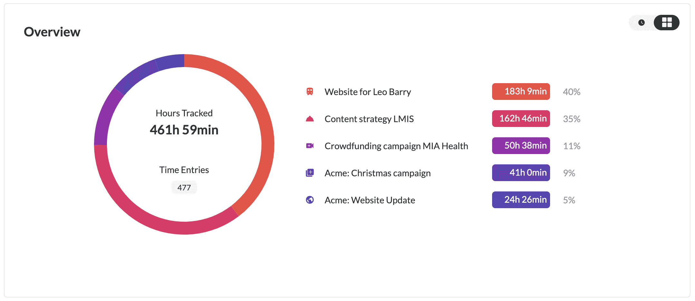Select Crowdfunding campaign MIA Health entry

pyautogui.click(x=396, y=146)
